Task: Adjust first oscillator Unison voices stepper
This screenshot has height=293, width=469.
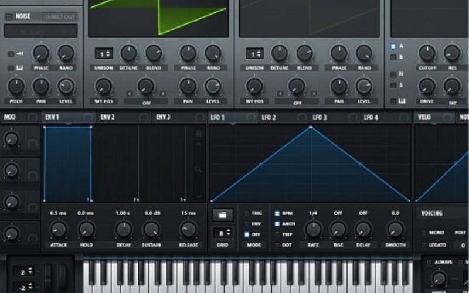Action: pyautogui.click(x=104, y=54)
